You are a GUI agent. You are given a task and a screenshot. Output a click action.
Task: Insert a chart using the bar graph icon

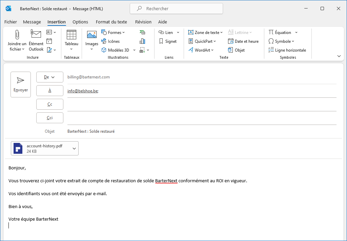point(142,41)
